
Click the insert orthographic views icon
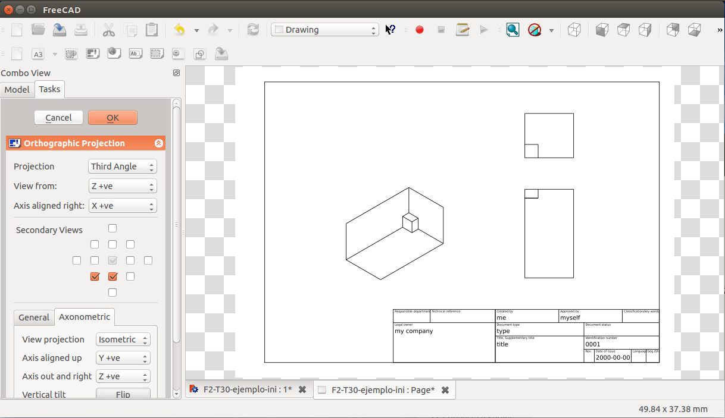tap(92, 54)
